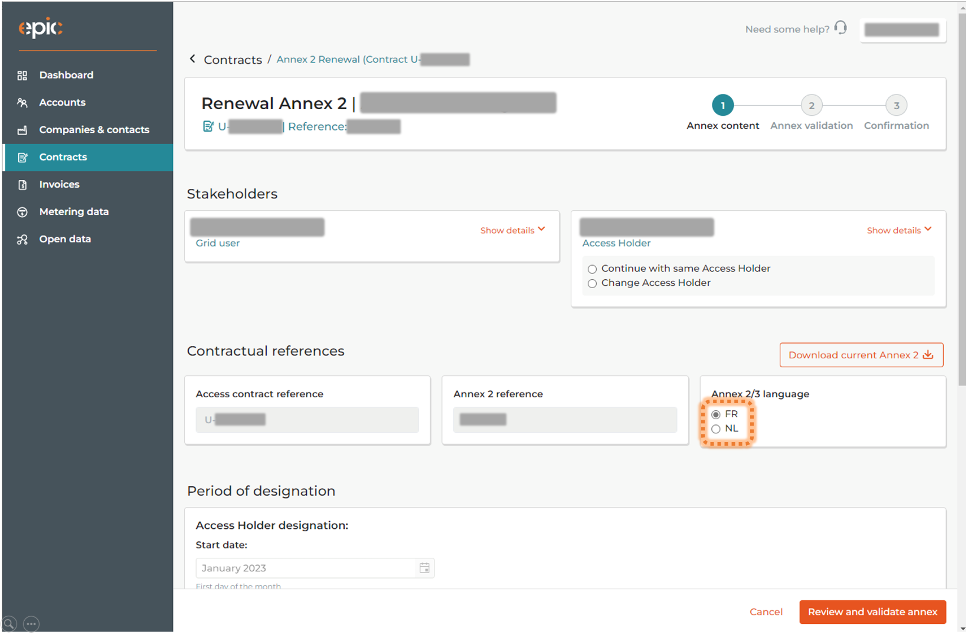
Task: Click Annex 2 Renewal breadcrumb
Action: (x=373, y=59)
